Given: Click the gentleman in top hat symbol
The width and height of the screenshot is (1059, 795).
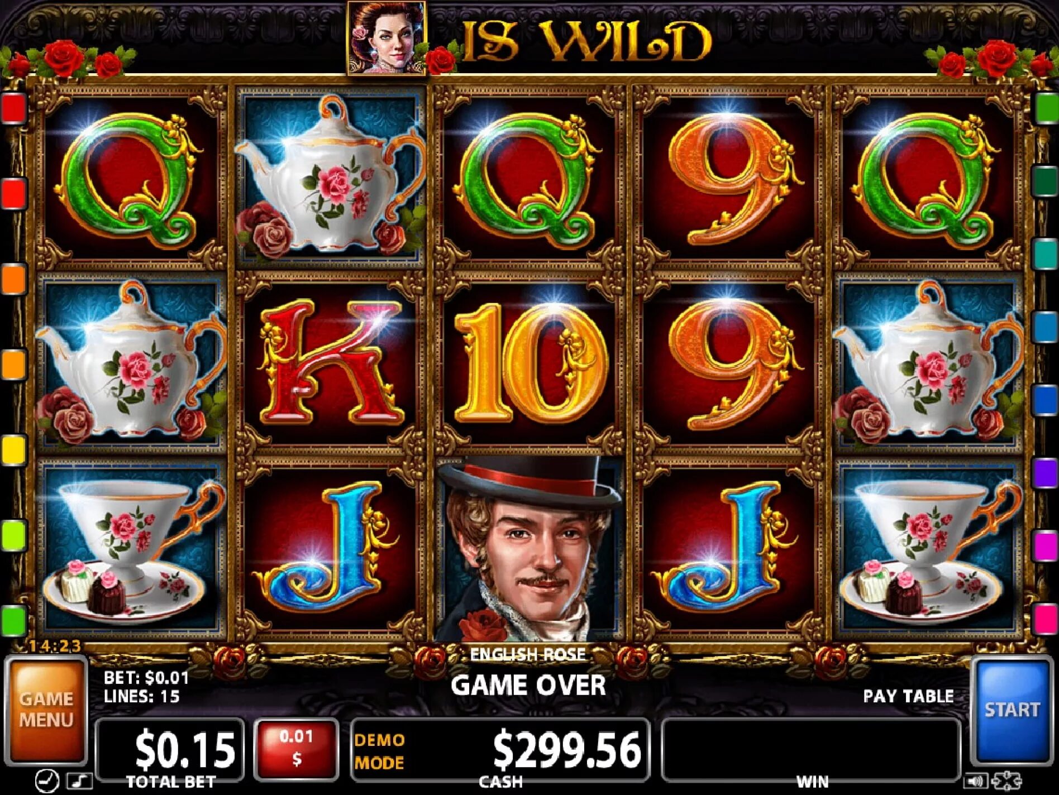Looking at the screenshot, I should [529, 549].
